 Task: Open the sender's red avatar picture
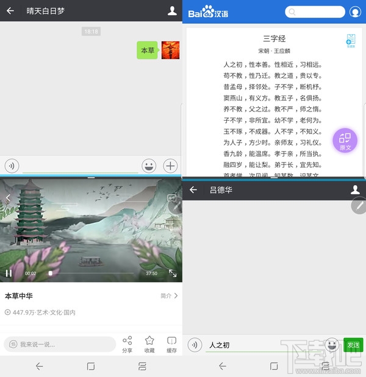click(170, 50)
